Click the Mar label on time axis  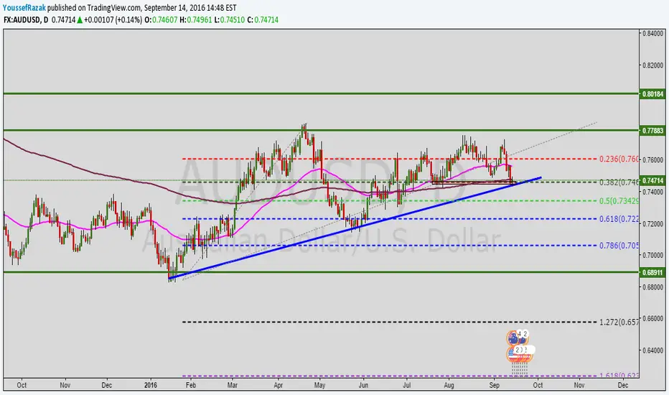[x=233, y=385]
